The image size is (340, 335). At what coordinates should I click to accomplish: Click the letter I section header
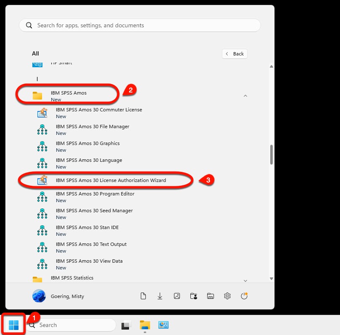pos(37,79)
